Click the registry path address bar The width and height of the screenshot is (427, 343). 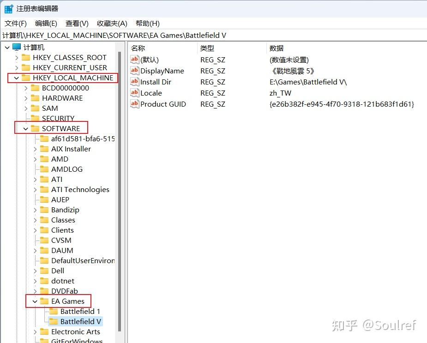(138, 35)
